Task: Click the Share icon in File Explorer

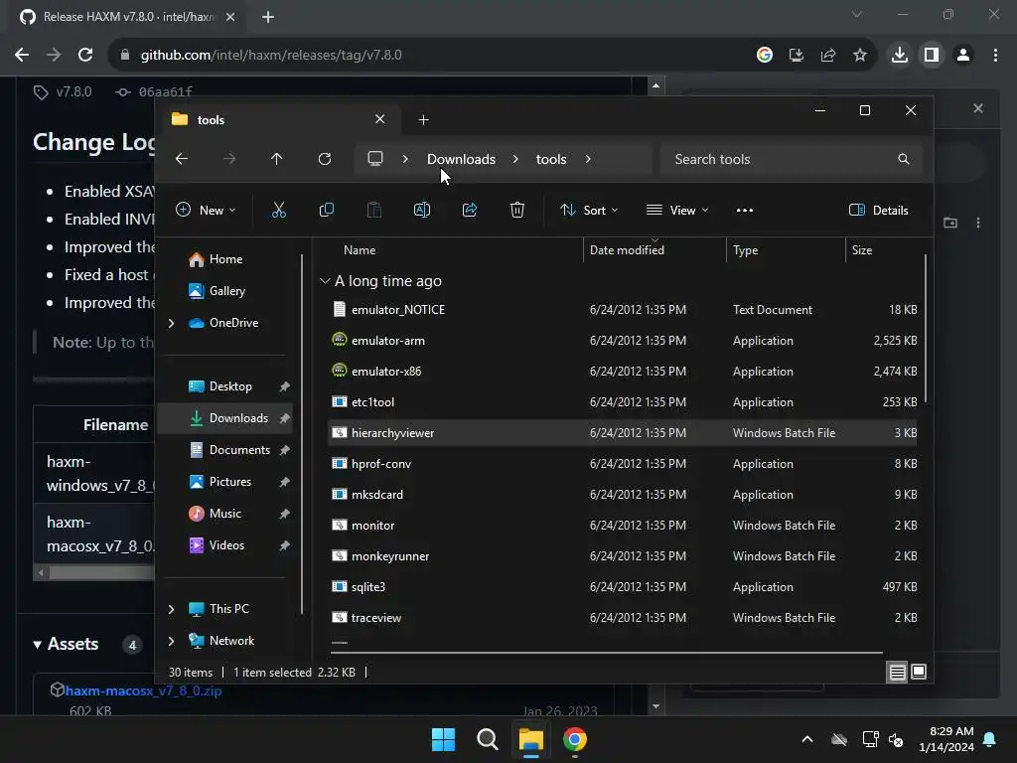Action: (x=470, y=210)
